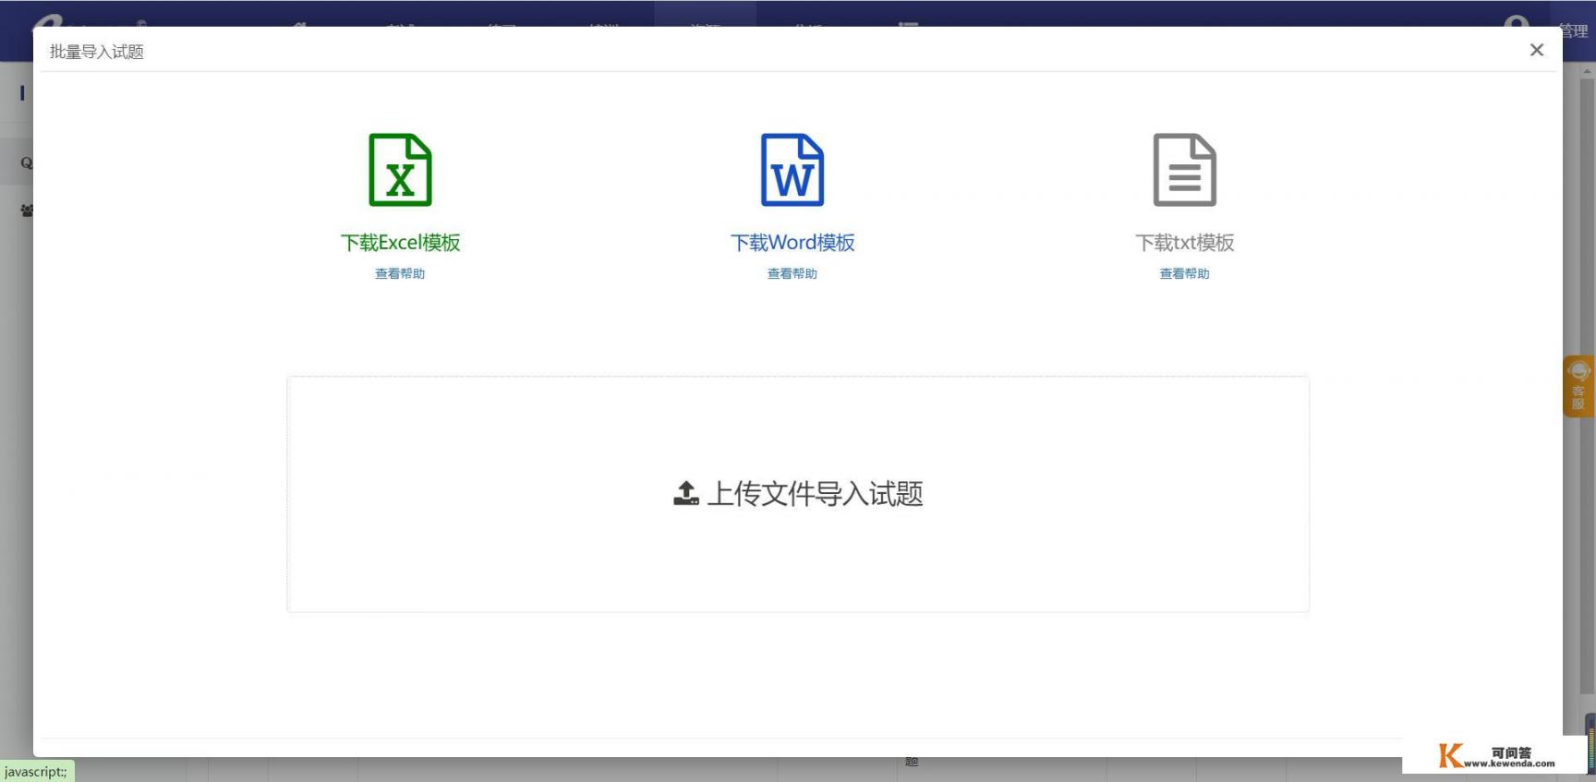Click the 批量导入试题 dialog title
1596x782 pixels.
[x=97, y=52]
